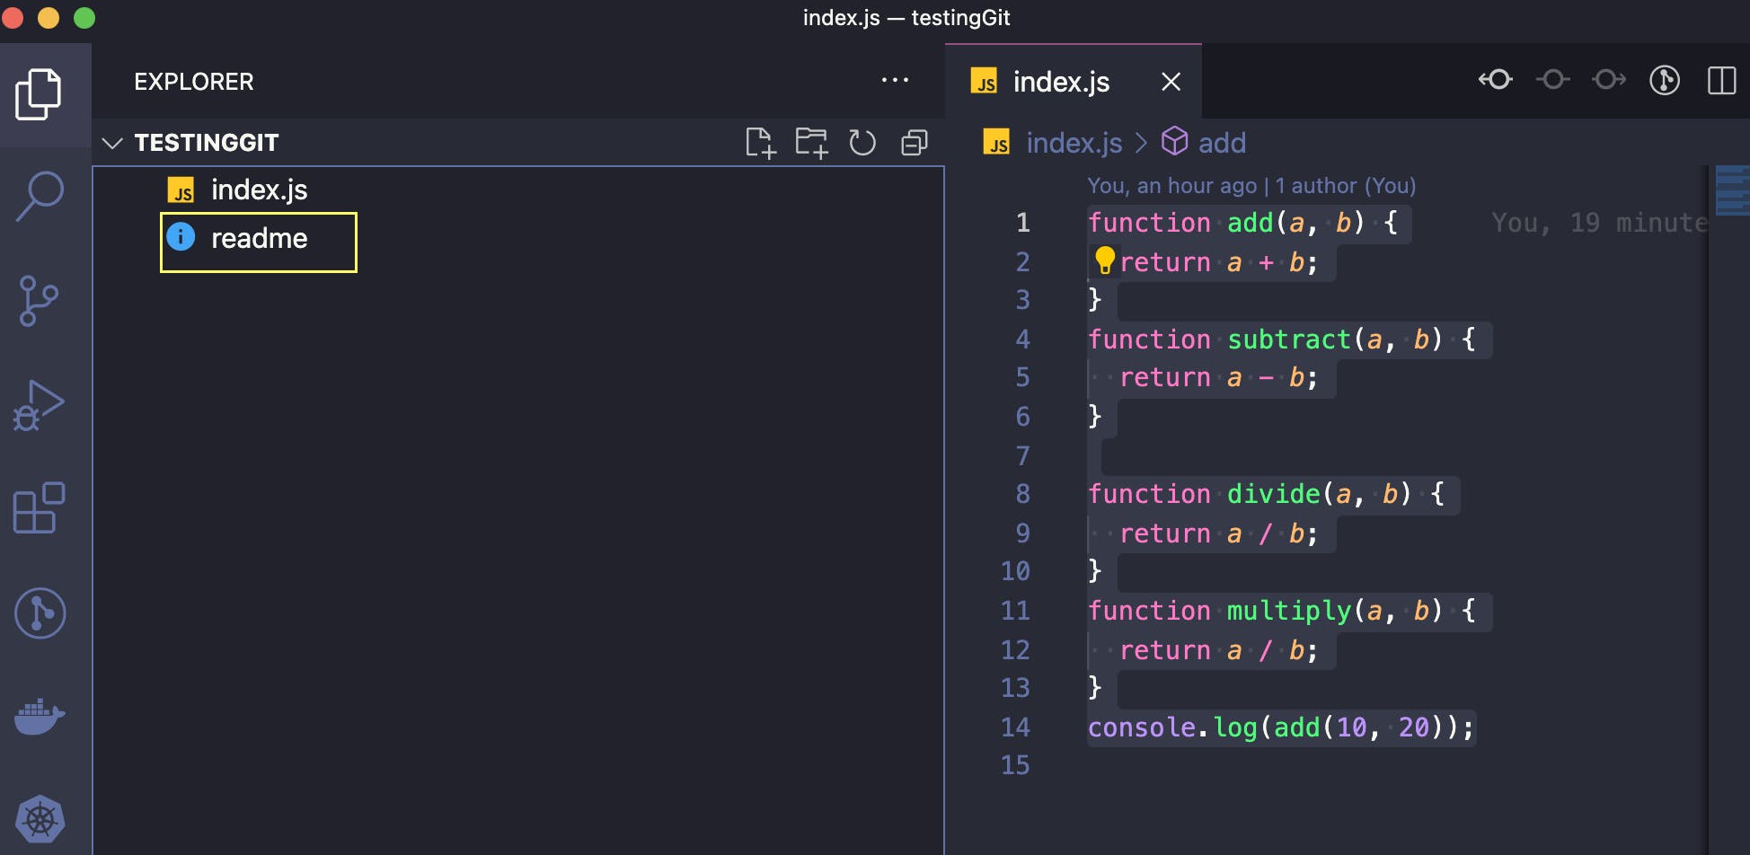Viewport: 1750px width, 855px height.
Task: Open the Docker view
Action: tap(40, 717)
